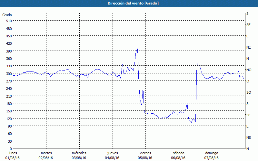Click the Grado label on the vertical axis
Viewport: 258px width, 161px height.
pos(7,15)
